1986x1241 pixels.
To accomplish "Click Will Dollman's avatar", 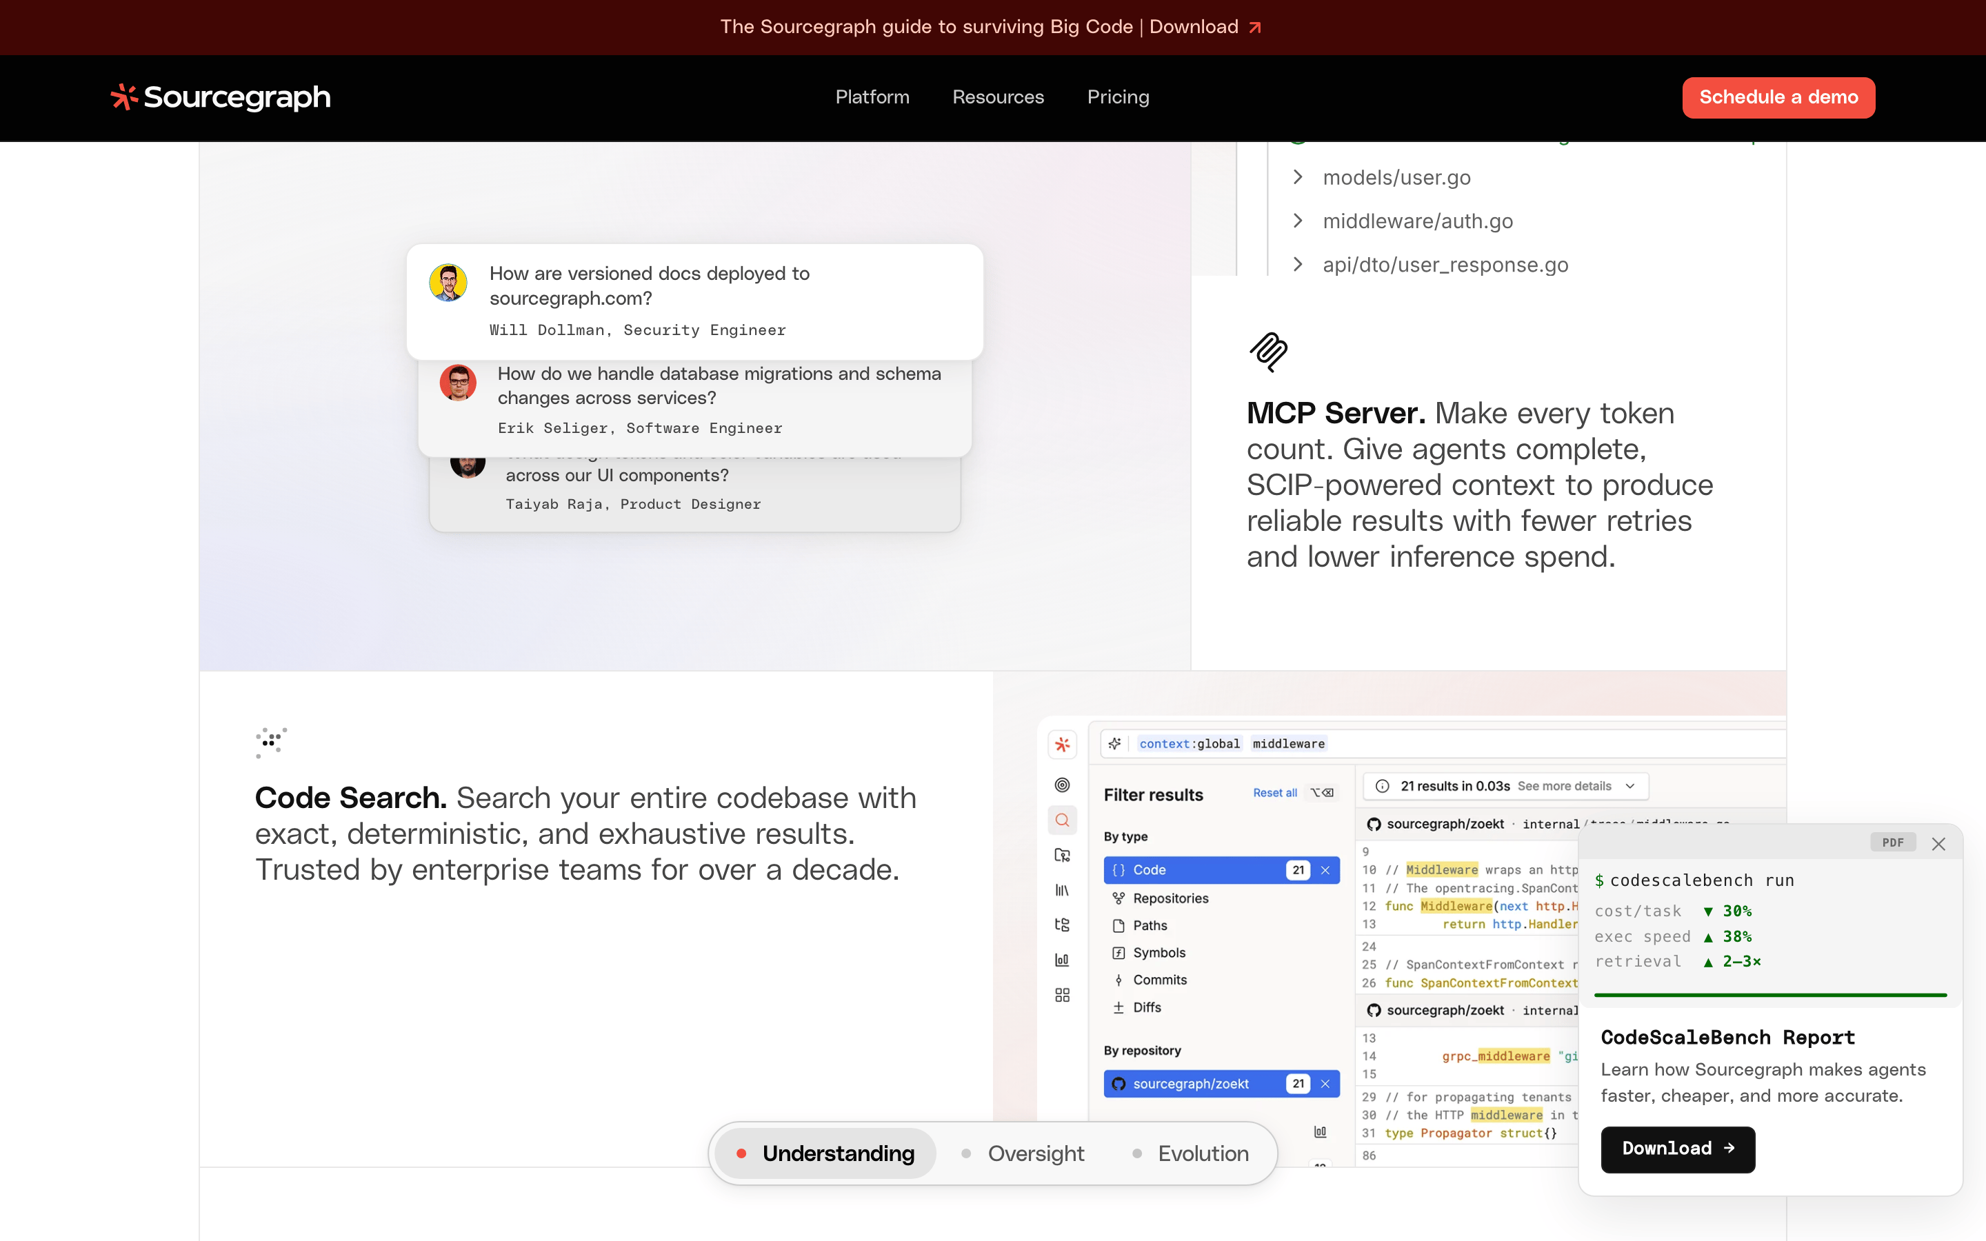I will pos(448,283).
